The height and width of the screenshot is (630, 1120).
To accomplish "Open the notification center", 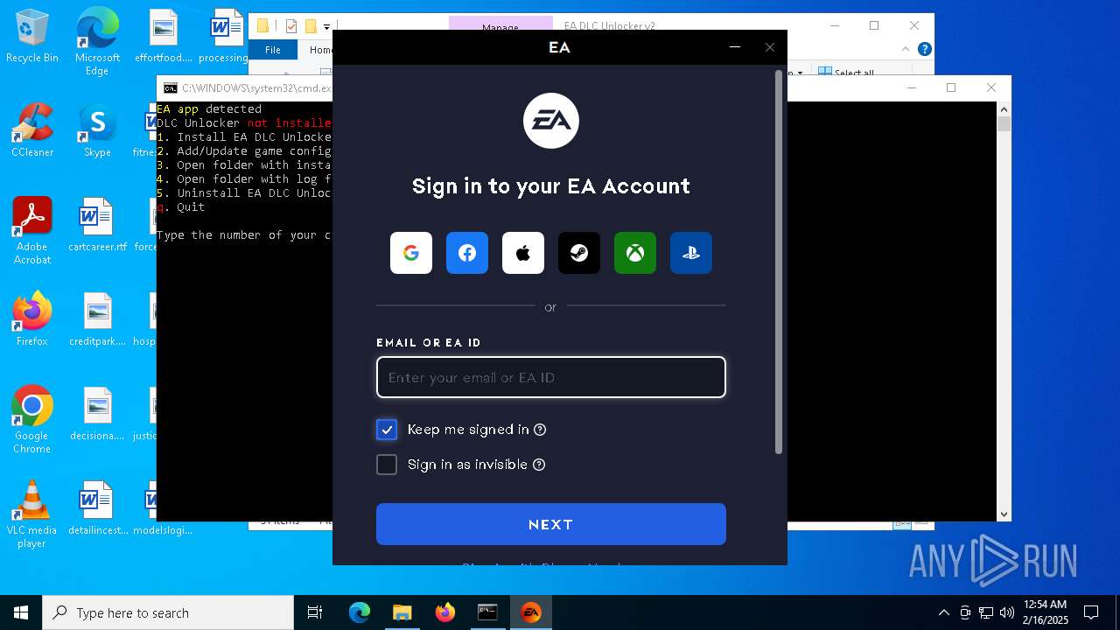I will click(1091, 612).
